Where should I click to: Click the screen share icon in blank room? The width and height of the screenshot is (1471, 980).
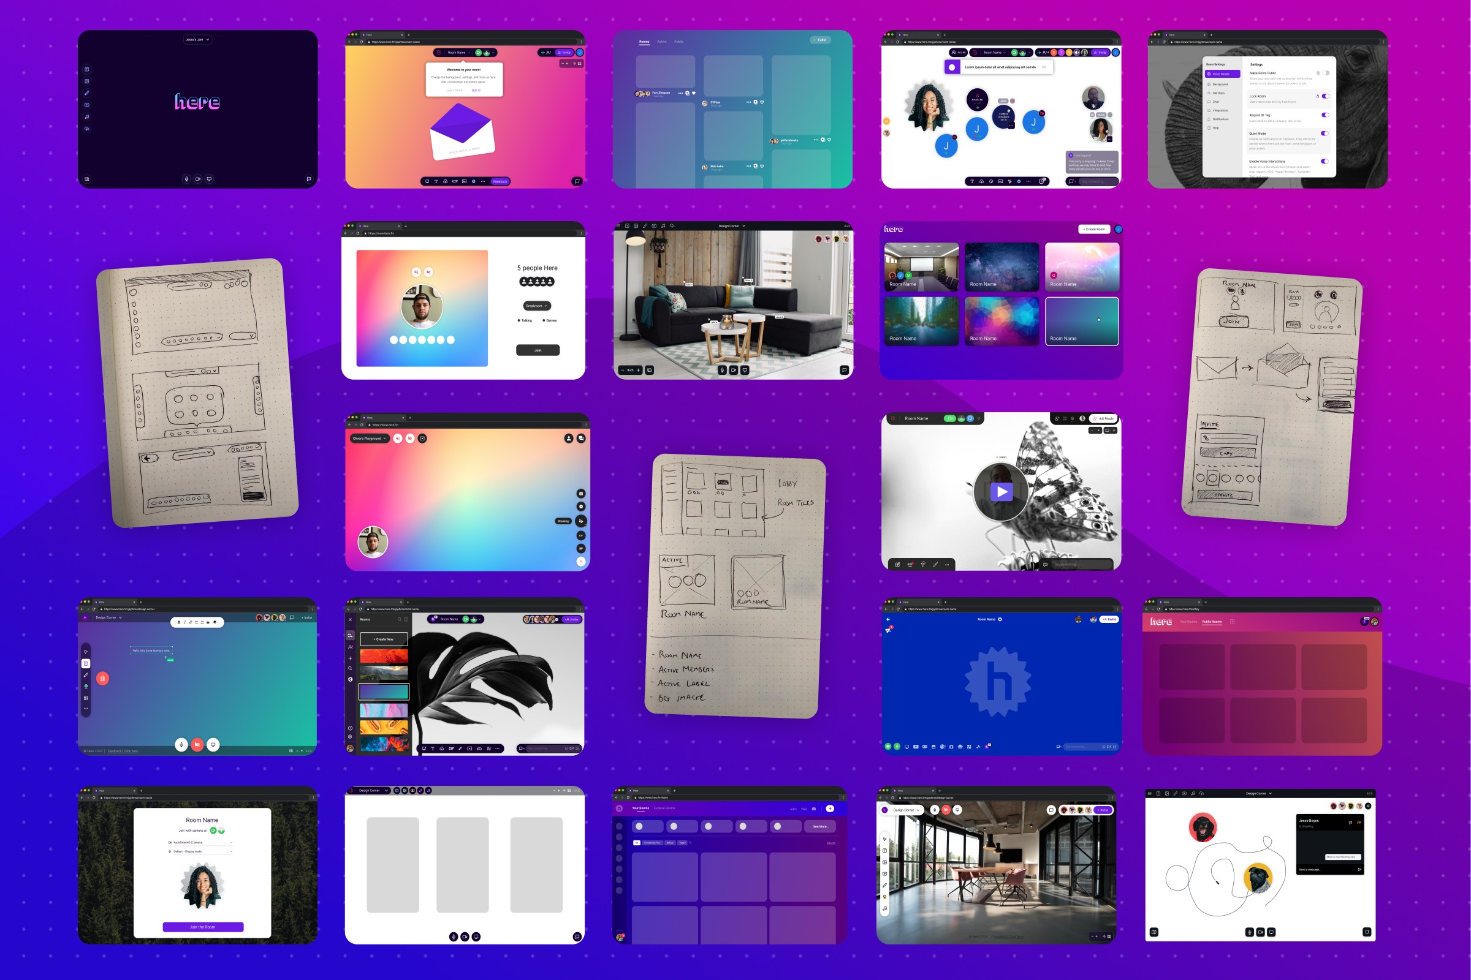[x=476, y=937]
